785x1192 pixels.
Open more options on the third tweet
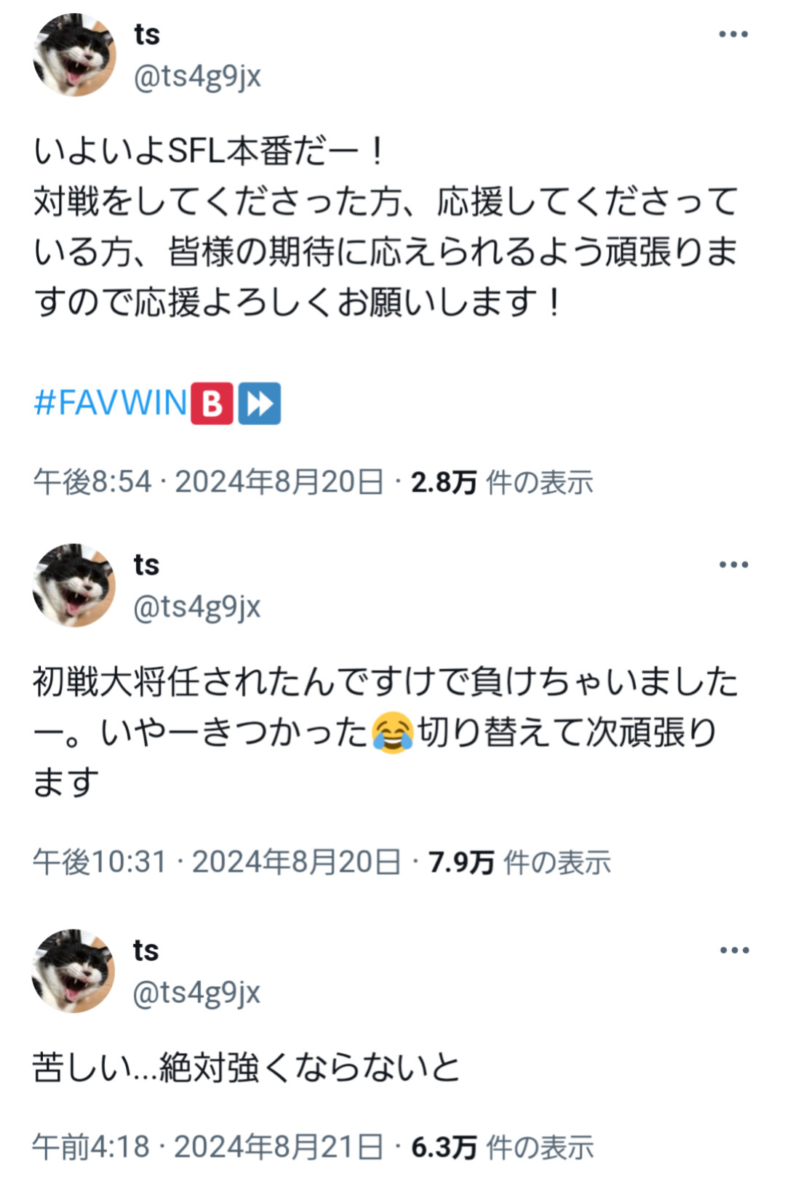(x=733, y=950)
